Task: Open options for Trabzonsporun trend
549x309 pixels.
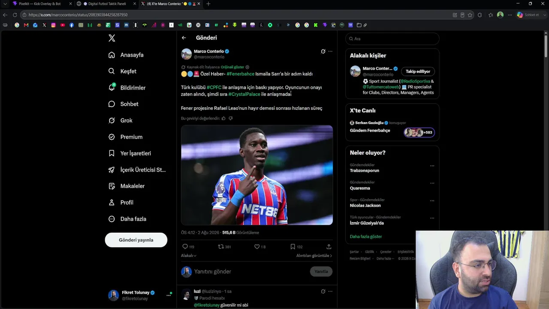Action: (432, 166)
